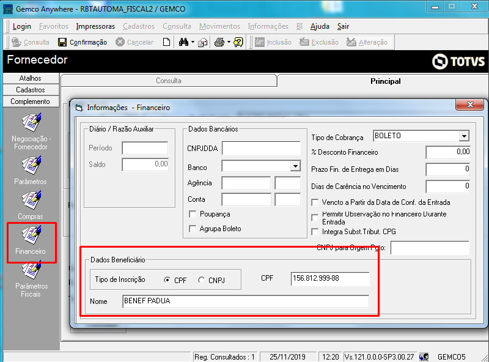
Task: Click the printer icon in toolbar
Action: 219,42
